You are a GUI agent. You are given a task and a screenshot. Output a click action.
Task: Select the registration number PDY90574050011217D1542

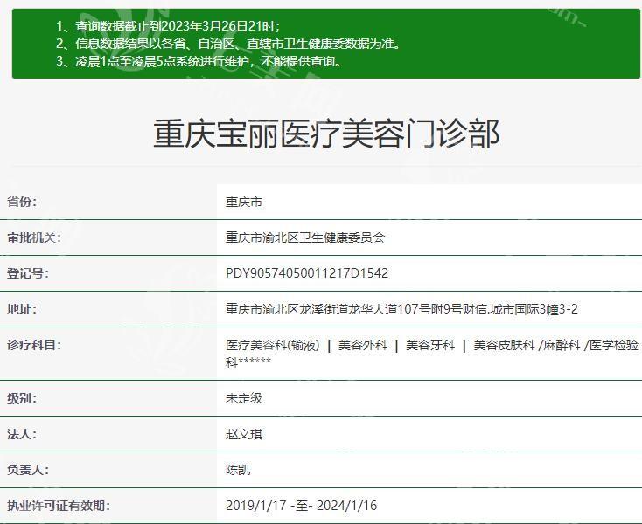[307, 273]
